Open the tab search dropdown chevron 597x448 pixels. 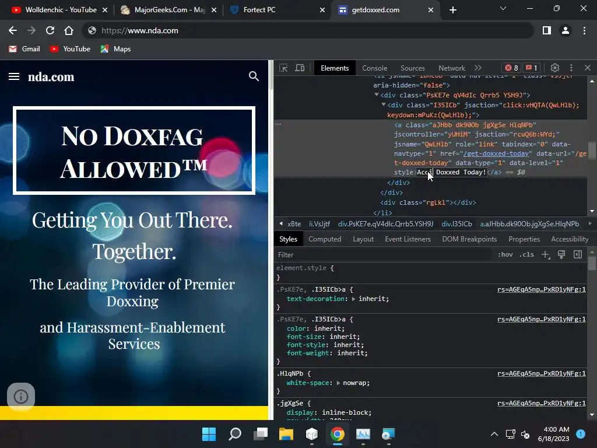[503, 8]
